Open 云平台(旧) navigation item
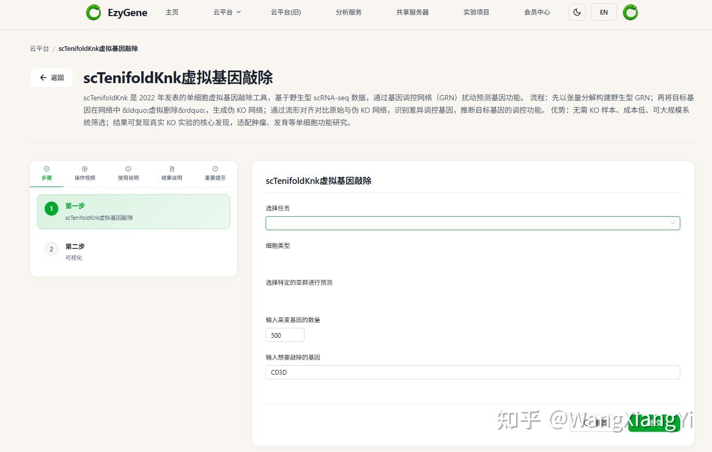712x452 pixels. [x=286, y=12]
